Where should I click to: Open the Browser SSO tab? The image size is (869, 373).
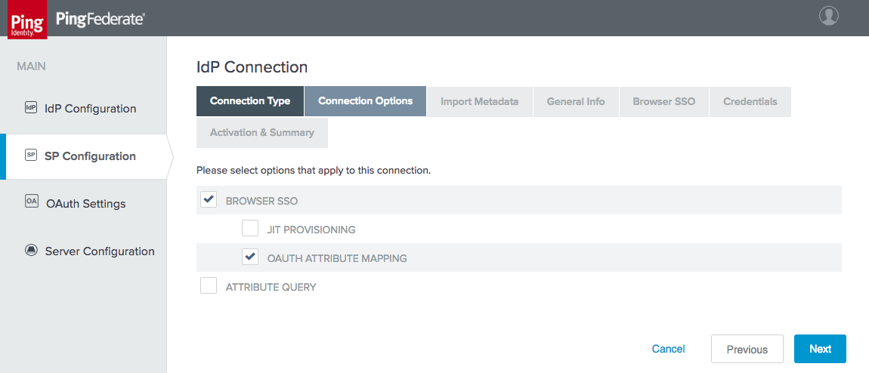pos(664,102)
